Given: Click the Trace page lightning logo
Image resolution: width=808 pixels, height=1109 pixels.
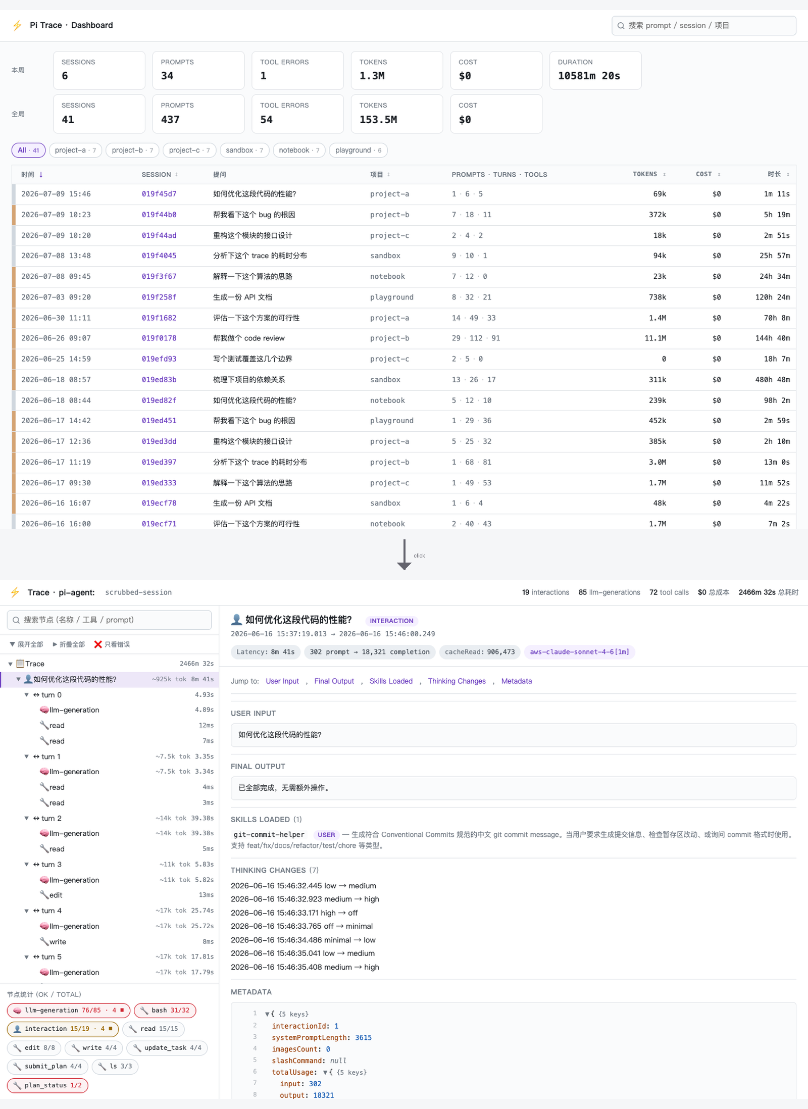Looking at the screenshot, I should pos(15,592).
